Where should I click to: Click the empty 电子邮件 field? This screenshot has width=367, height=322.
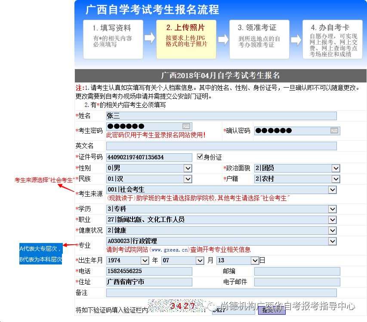pyautogui.click(x=297, y=282)
